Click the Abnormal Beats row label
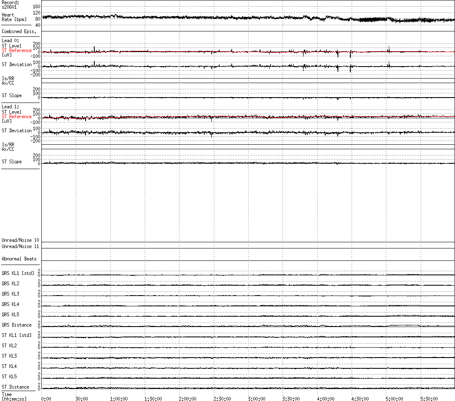The height and width of the screenshot is (401, 455). (x=19, y=259)
